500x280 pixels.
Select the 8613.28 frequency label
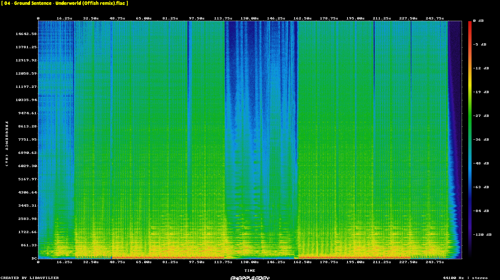point(27,126)
